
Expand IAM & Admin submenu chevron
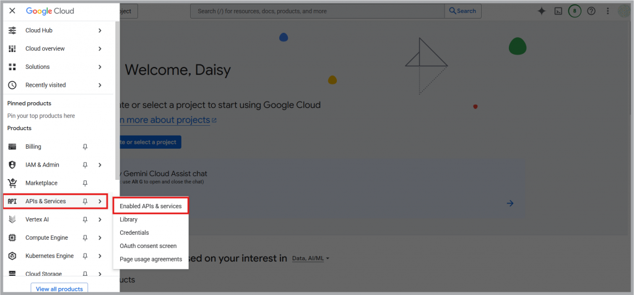click(x=100, y=165)
